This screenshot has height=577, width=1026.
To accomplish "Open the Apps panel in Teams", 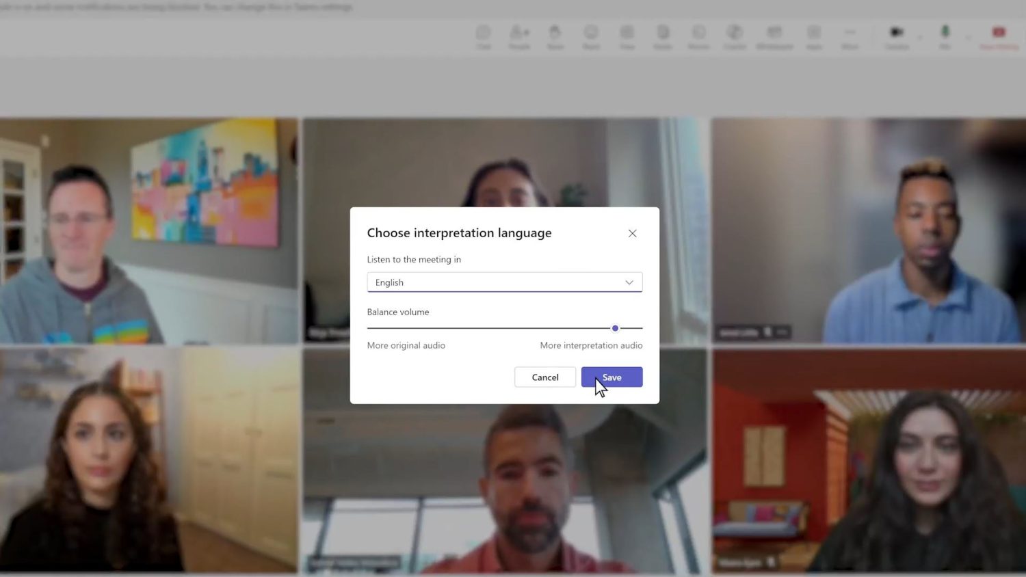I will (x=813, y=36).
